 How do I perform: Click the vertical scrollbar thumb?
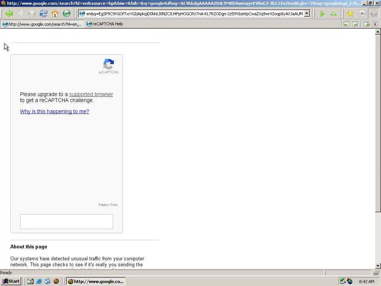378,123
